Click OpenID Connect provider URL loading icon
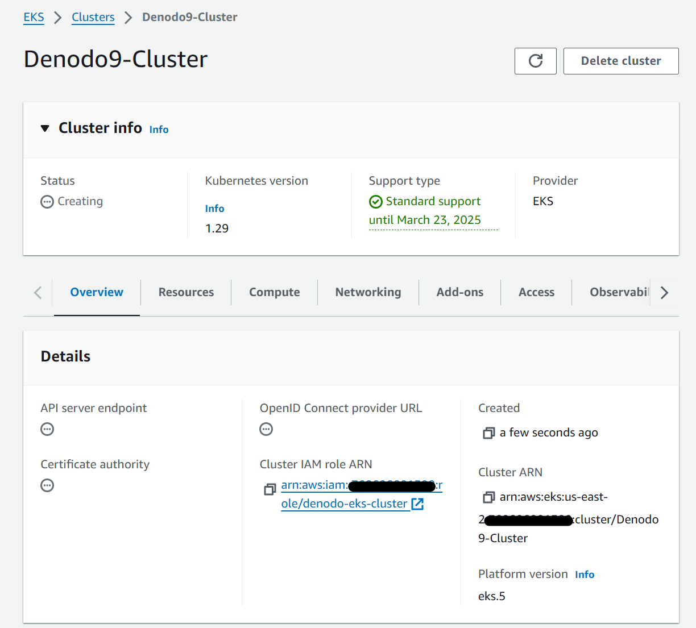 point(266,429)
